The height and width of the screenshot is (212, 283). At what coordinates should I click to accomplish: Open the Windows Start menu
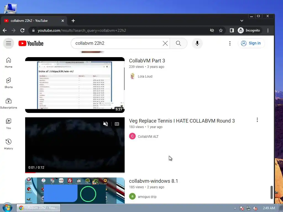pos(7,208)
